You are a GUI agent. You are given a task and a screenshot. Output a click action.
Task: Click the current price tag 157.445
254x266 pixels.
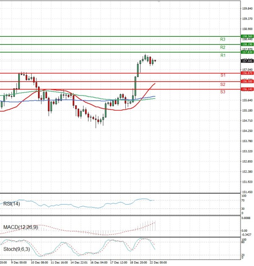247,61
